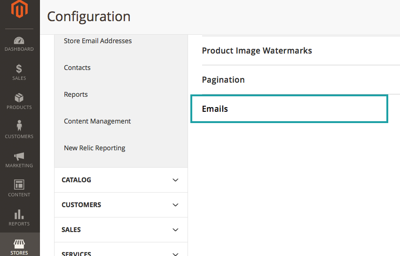Expand Product Image Watermarks section
This screenshot has width=400, height=256.
(x=257, y=50)
